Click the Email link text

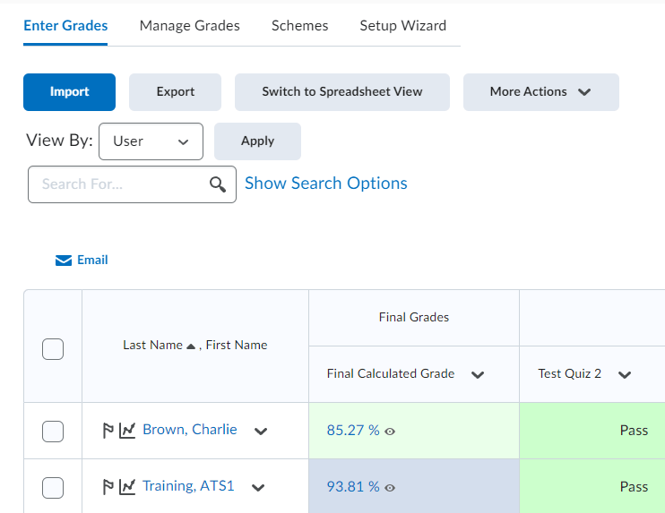click(x=92, y=260)
